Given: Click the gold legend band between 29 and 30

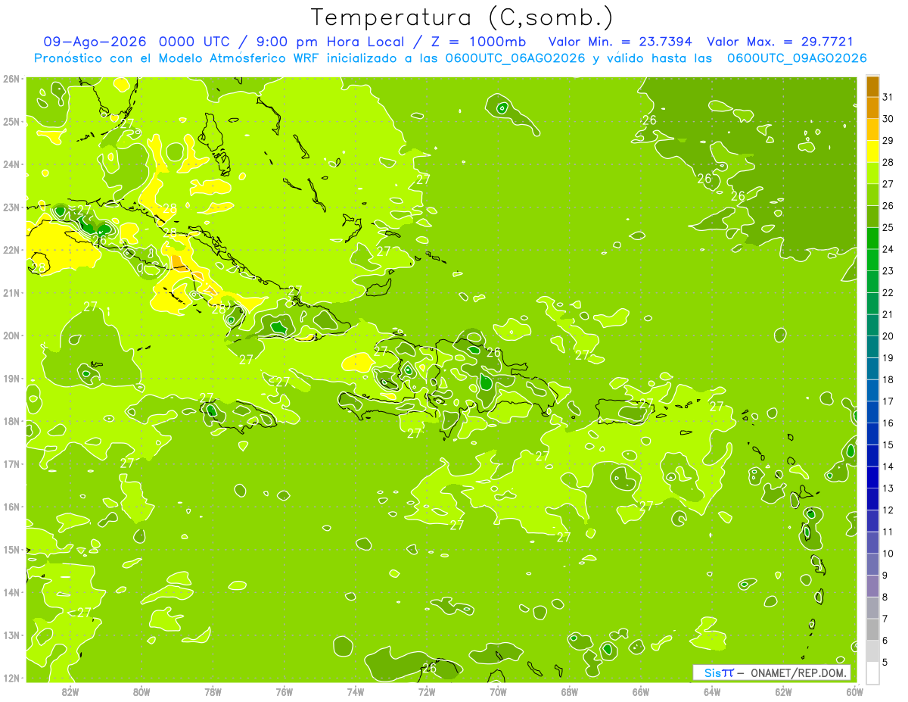Looking at the screenshot, I should (x=872, y=129).
